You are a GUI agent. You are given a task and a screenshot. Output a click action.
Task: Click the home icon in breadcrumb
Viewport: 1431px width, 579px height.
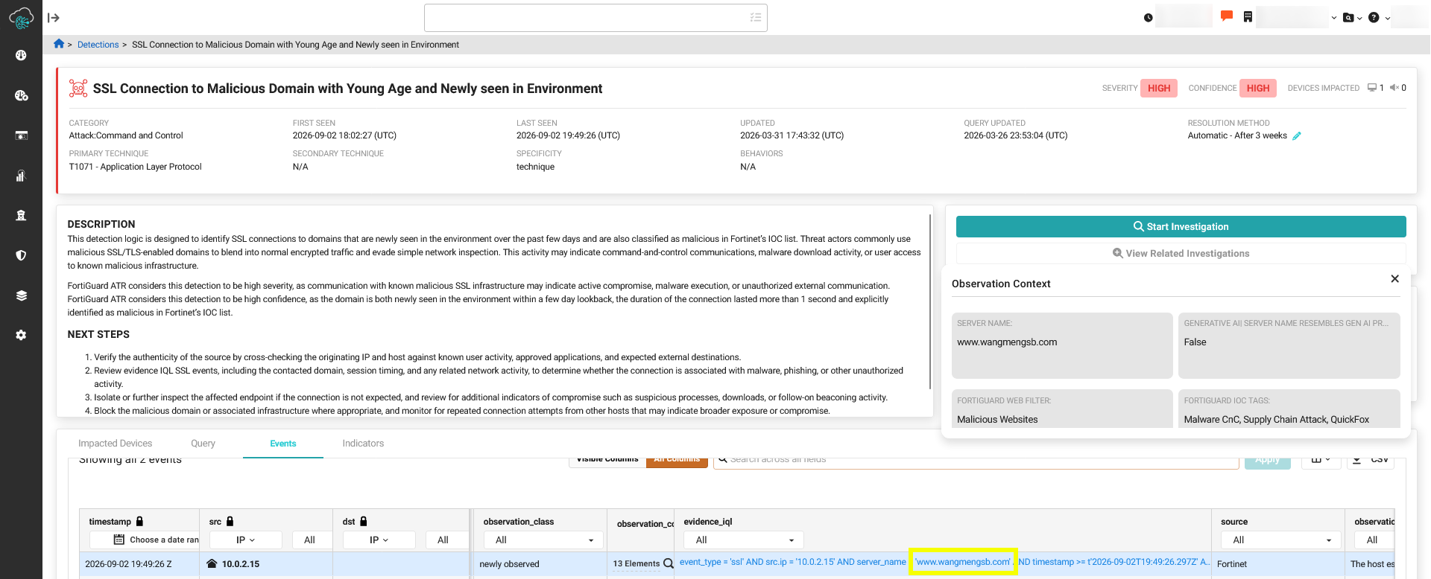(59, 44)
